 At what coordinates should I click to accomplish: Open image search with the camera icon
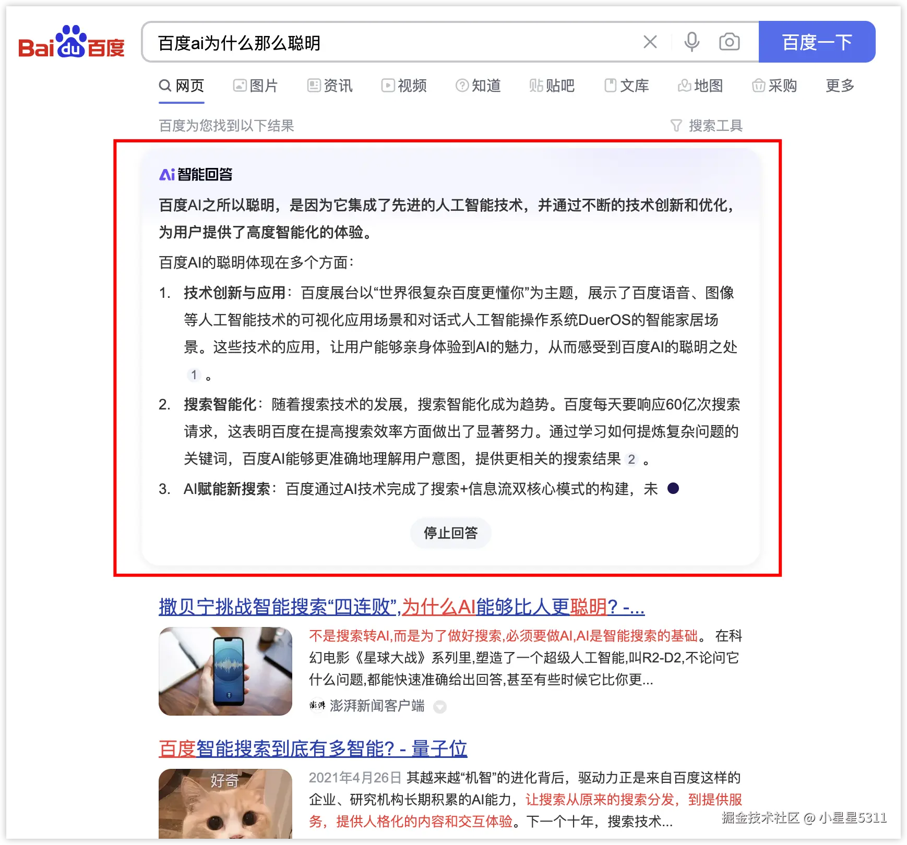click(729, 42)
